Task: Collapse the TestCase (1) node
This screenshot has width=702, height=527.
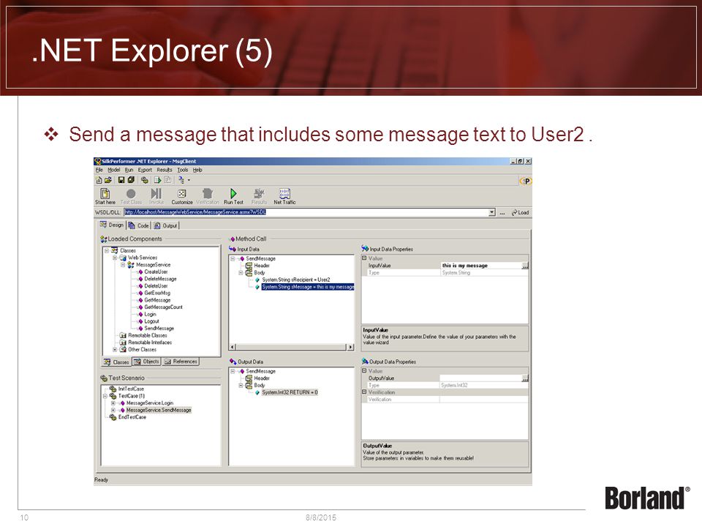Action: coord(105,396)
